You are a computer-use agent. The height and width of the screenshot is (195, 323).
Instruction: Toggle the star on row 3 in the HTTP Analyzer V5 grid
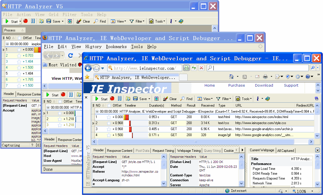[19, 61]
